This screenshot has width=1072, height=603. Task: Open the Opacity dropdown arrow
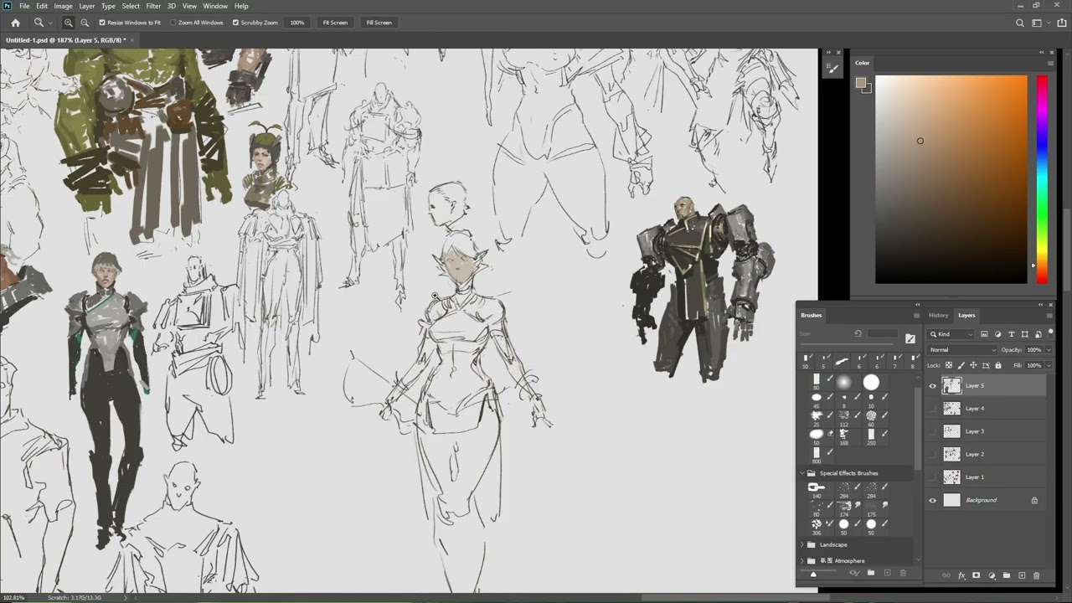point(1049,350)
